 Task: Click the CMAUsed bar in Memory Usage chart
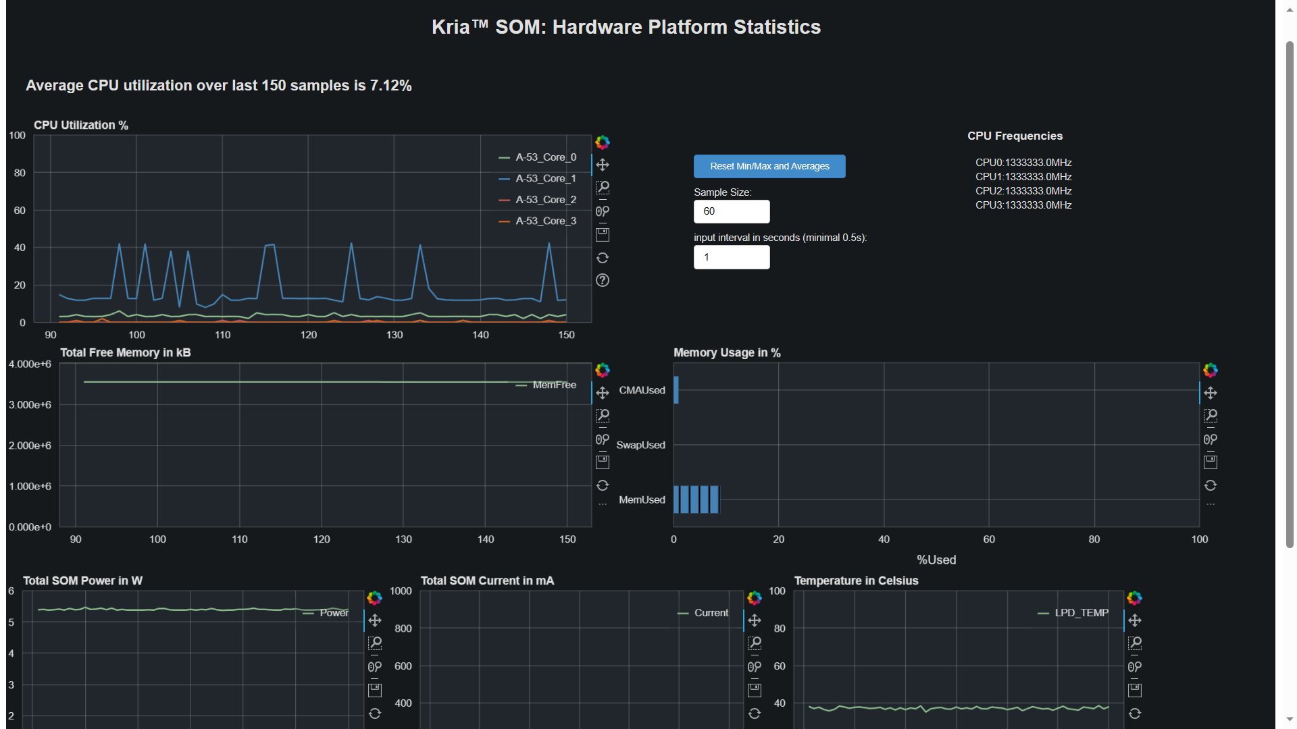pyautogui.click(x=676, y=390)
